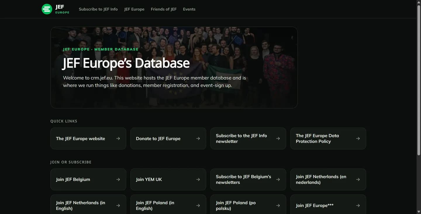Open Join JEF Poland (po polsku) card
Screen dimensions: 421x214
click(x=248, y=204)
